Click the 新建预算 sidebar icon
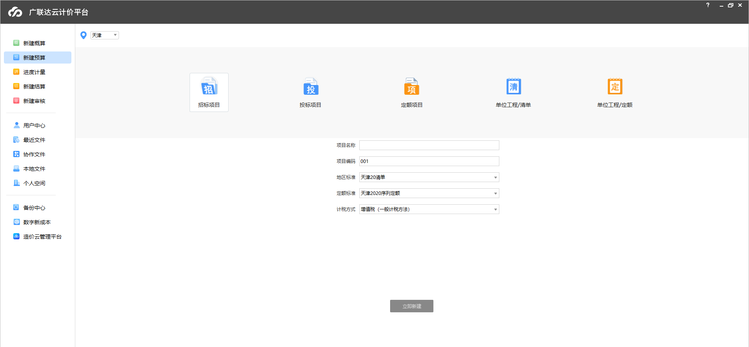 click(x=16, y=57)
